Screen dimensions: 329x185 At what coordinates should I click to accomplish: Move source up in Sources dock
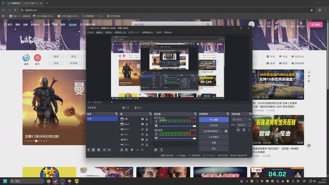137,150
